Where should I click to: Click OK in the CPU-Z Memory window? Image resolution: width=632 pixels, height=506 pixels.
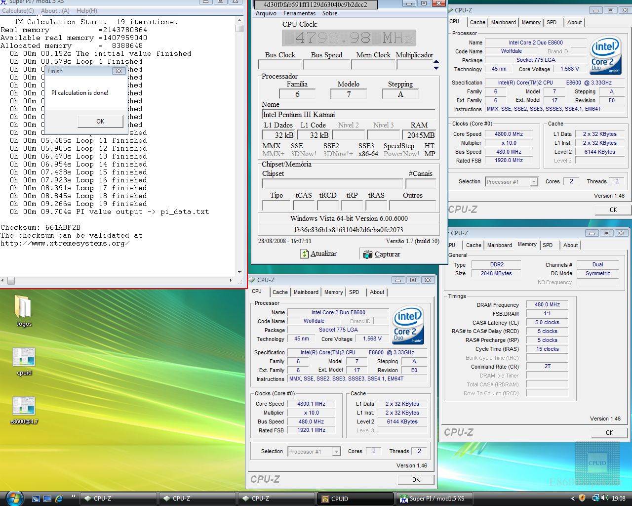tap(609, 432)
